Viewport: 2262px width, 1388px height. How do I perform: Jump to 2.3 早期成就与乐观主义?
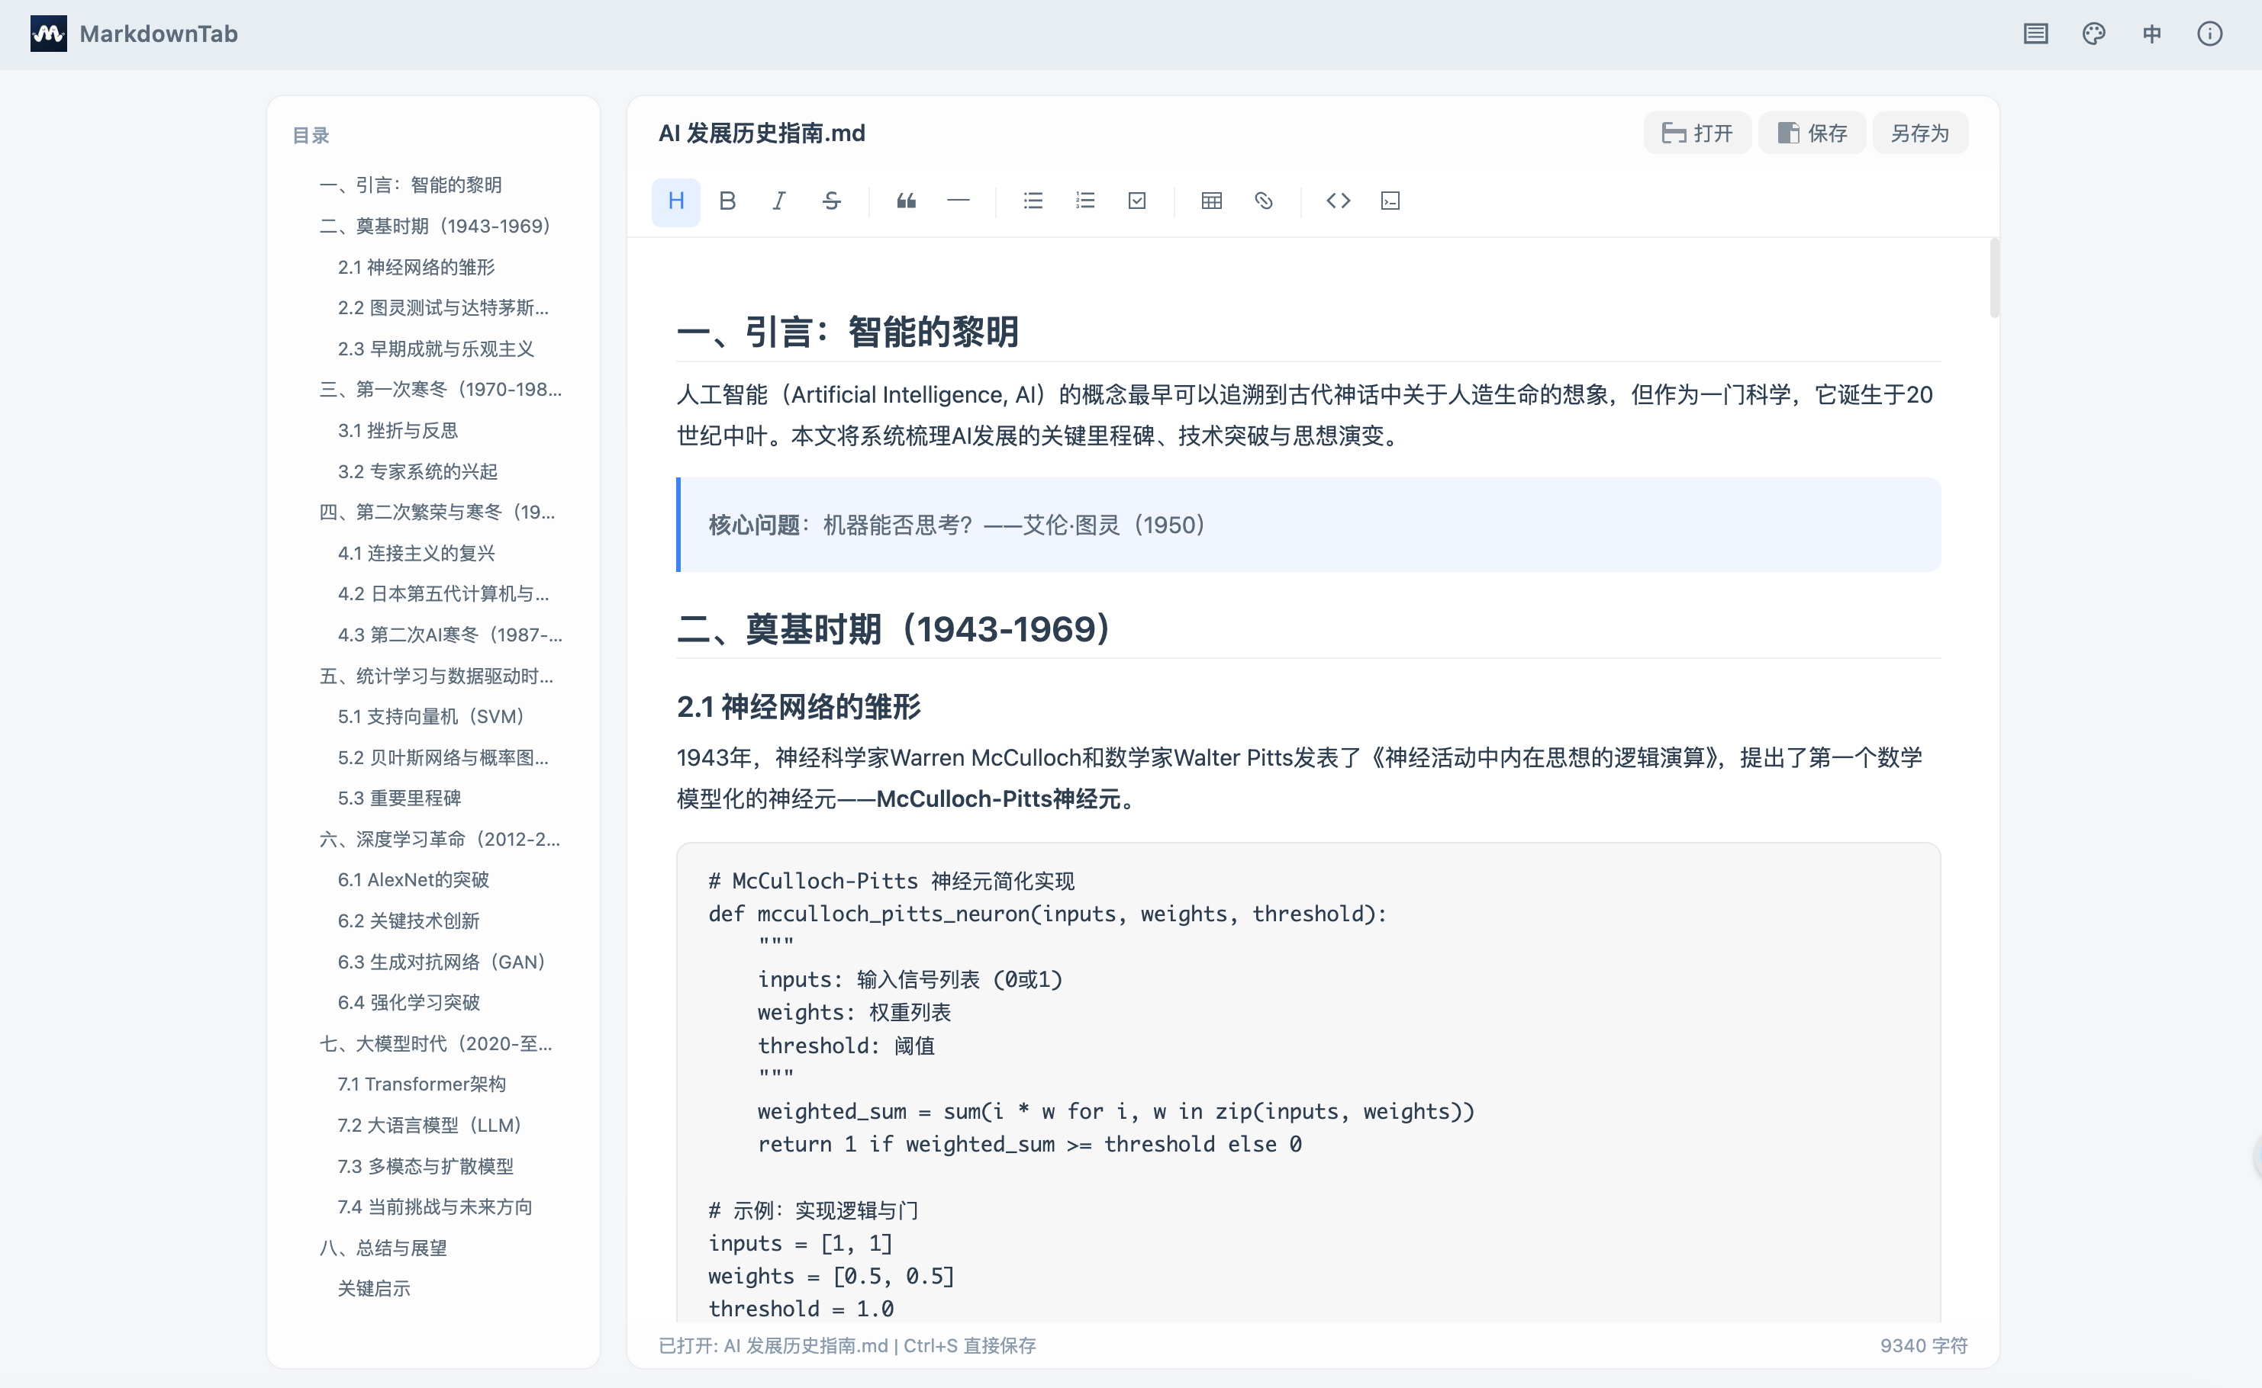[435, 349]
